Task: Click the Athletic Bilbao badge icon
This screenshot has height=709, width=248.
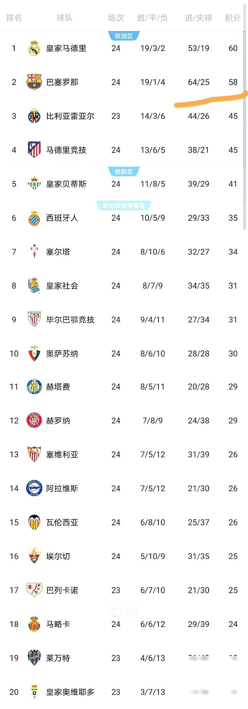Action: tap(34, 319)
